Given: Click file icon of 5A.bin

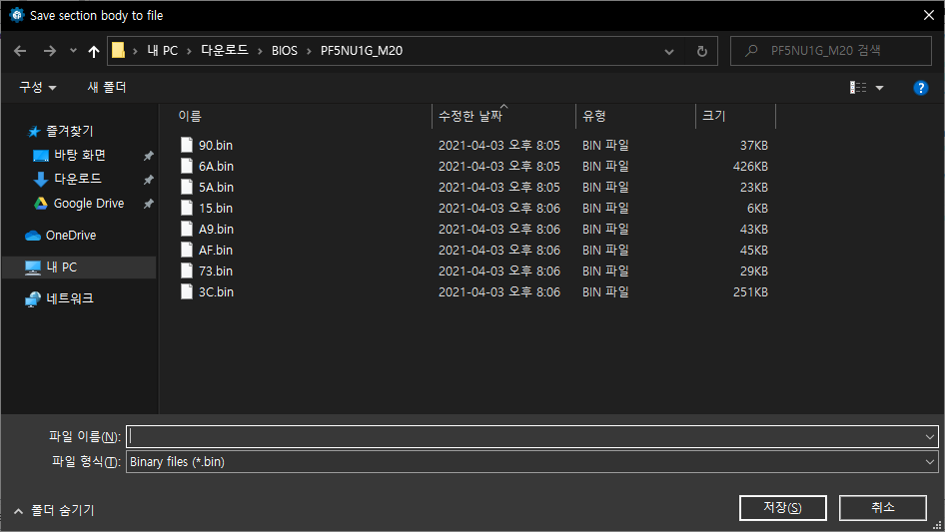Looking at the screenshot, I should pyautogui.click(x=187, y=187).
